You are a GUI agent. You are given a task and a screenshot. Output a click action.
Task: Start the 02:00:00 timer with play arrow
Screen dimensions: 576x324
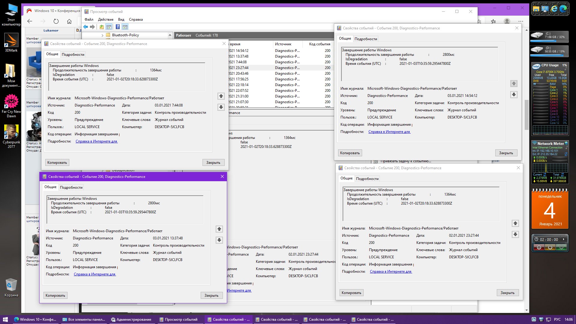pyautogui.click(x=564, y=239)
